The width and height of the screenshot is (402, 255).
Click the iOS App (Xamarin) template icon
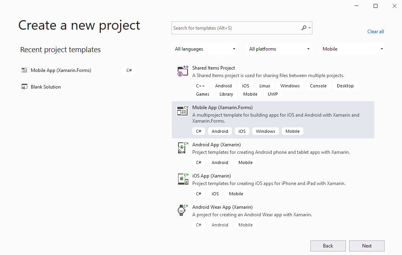[182, 179]
